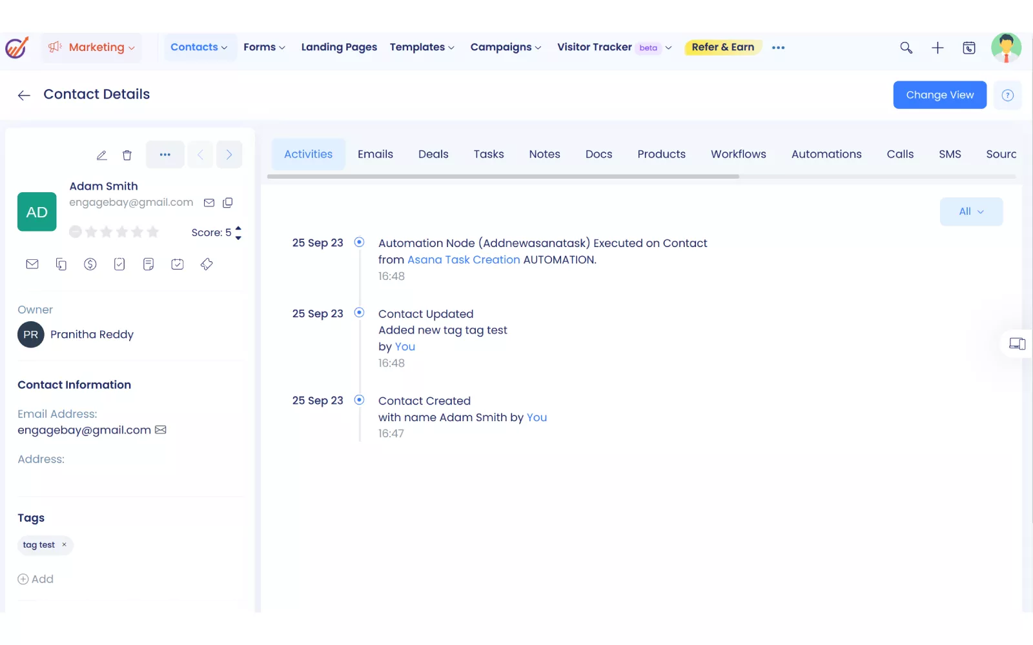The image size is (1033, 645).
Task: Open the Notes tab
Action: (x=544, y=154)
